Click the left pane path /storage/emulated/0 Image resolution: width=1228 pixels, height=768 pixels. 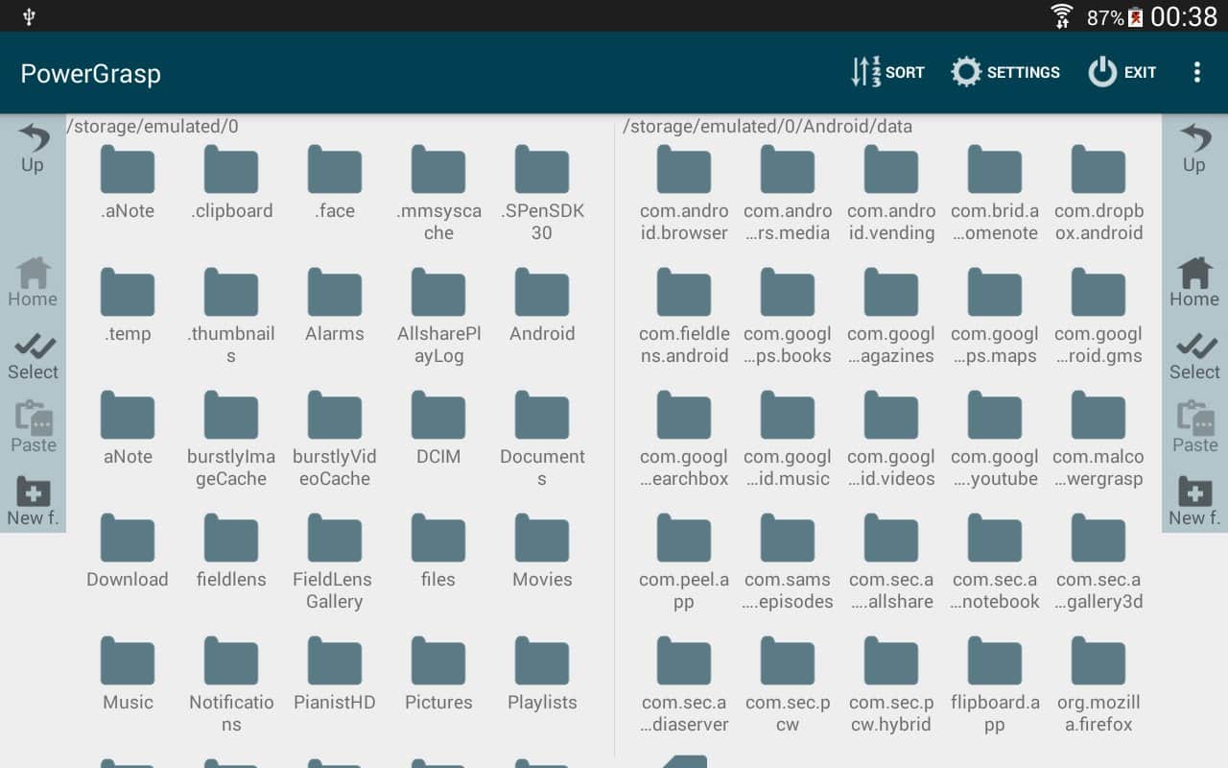pyautogui.click(x=153, y=127)
